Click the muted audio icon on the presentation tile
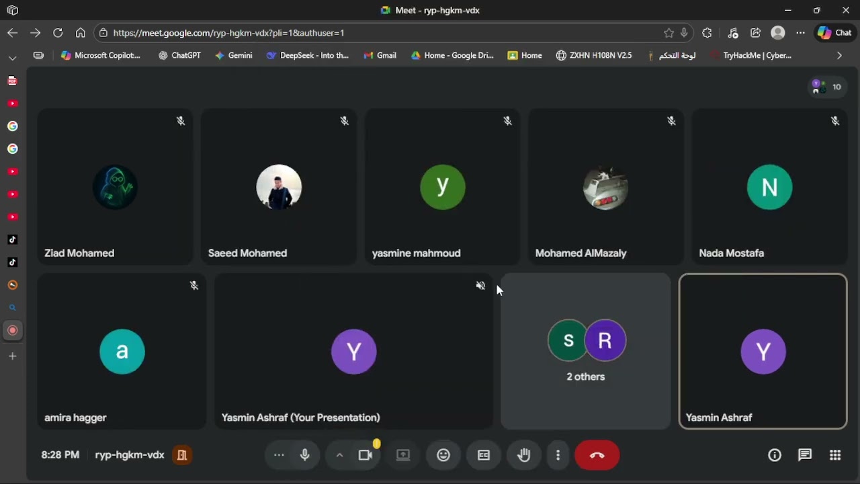Screen dimensions: 860x484 (x=480, y=286)
